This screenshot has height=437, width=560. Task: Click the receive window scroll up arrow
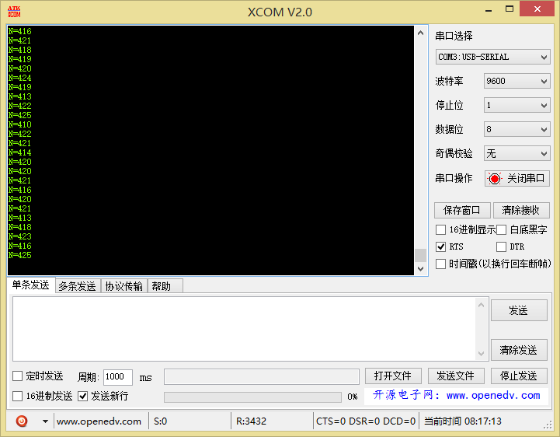point(421,33)
